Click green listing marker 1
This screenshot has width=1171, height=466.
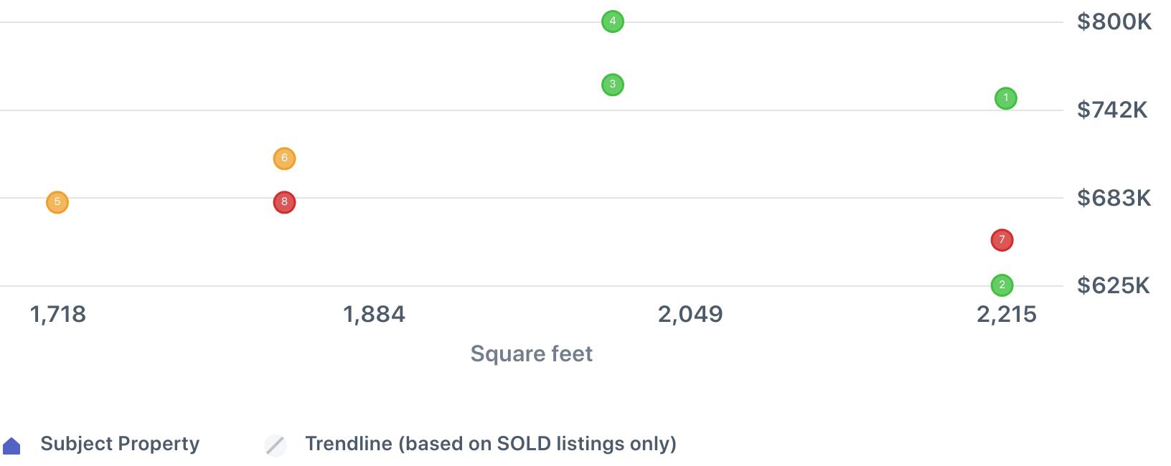coord(1005,98)
